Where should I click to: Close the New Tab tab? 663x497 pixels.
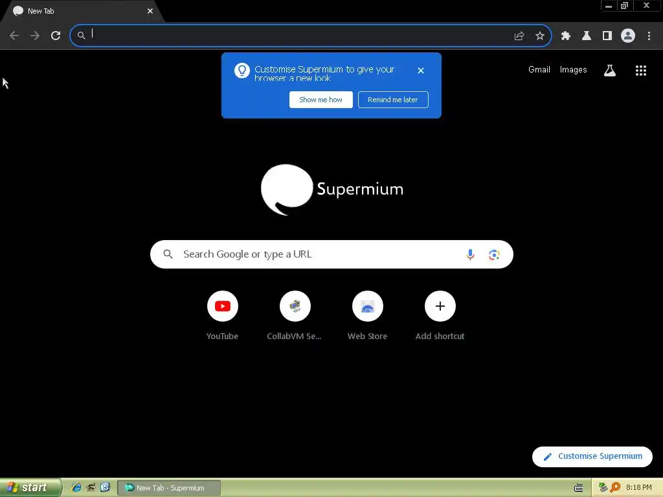(x=150, y=11)
